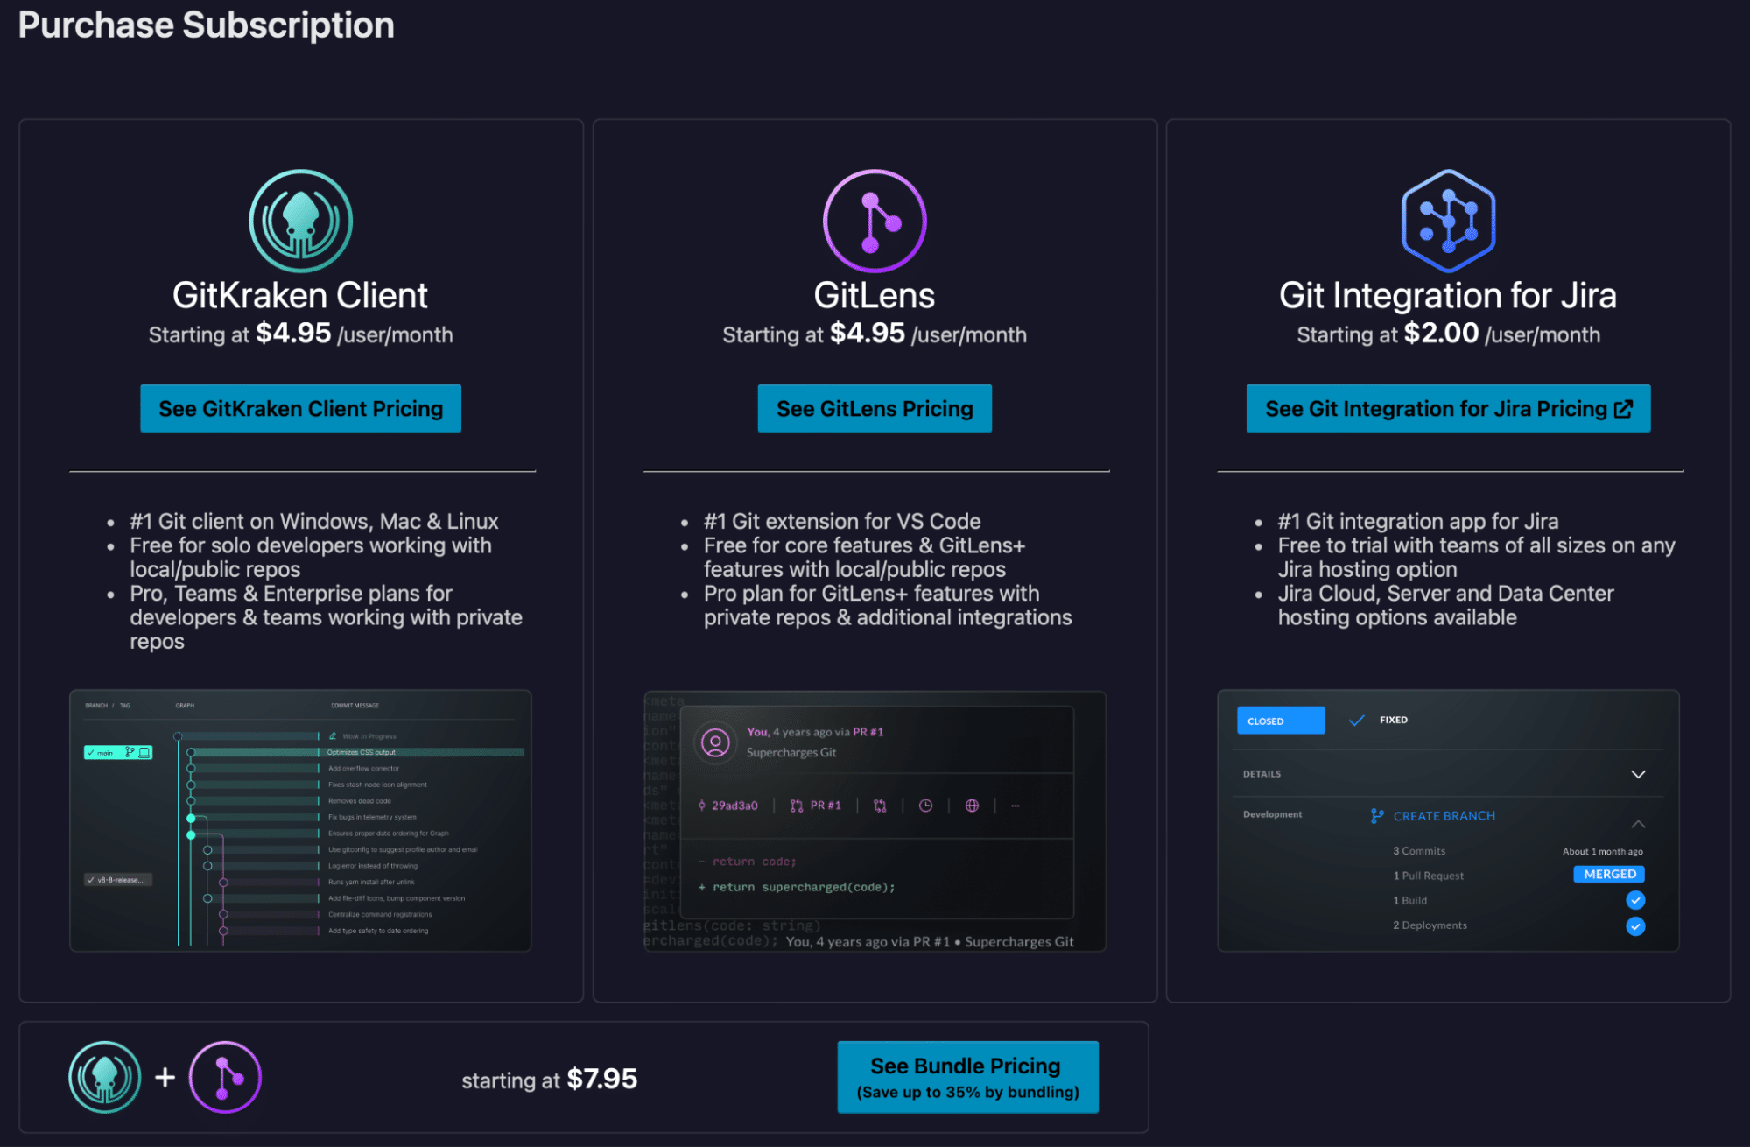Click the clock history icon in GitLens preview
The width and height of the screenshot is (1750, 1147).
[925, 806]
